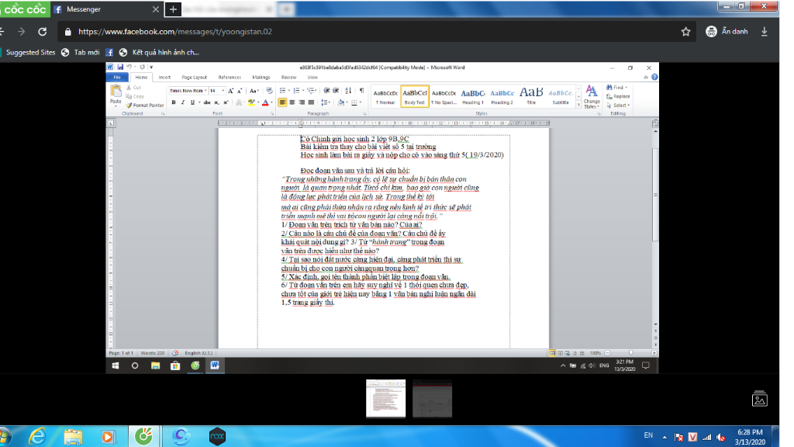This screenshot has height=447, width=794.
Task: Click the Increase Indent icon in Paragraph group
Action: (x=336, y=91)
